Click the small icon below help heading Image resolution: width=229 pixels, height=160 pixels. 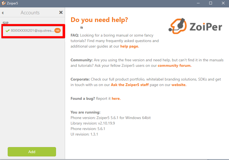click(82, 27)
